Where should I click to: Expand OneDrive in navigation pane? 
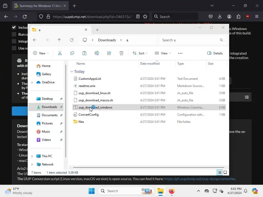coord(32,82)
